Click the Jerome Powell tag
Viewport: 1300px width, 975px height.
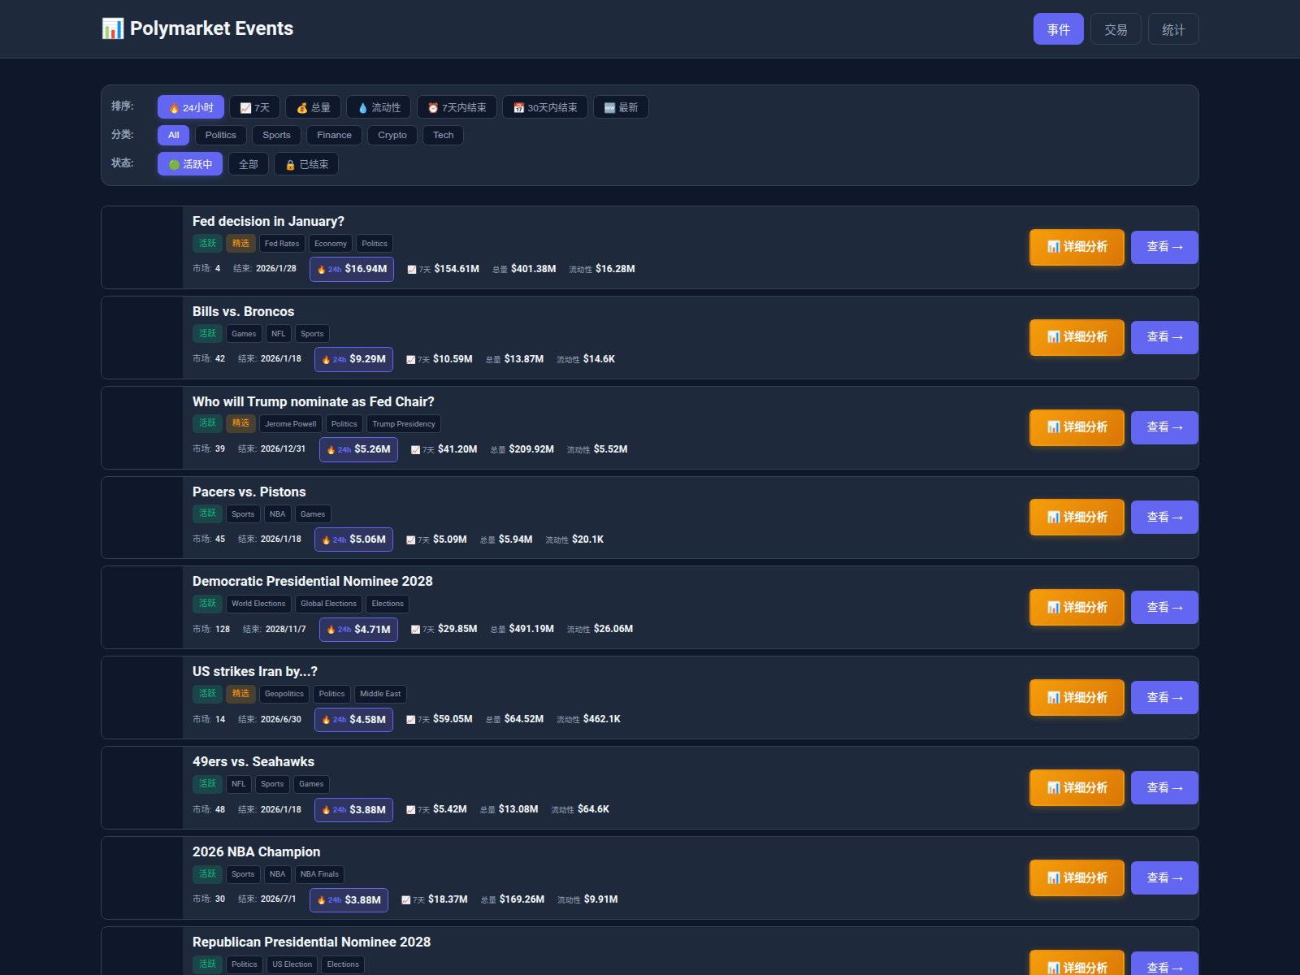click(290, 424)
